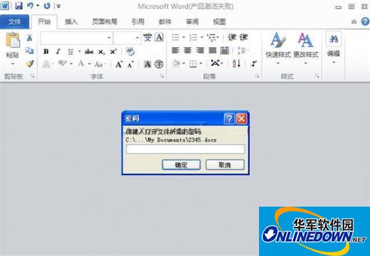The image size is (370, 256).
Task: Toggle Italic formatting
Action: point(58,51)
